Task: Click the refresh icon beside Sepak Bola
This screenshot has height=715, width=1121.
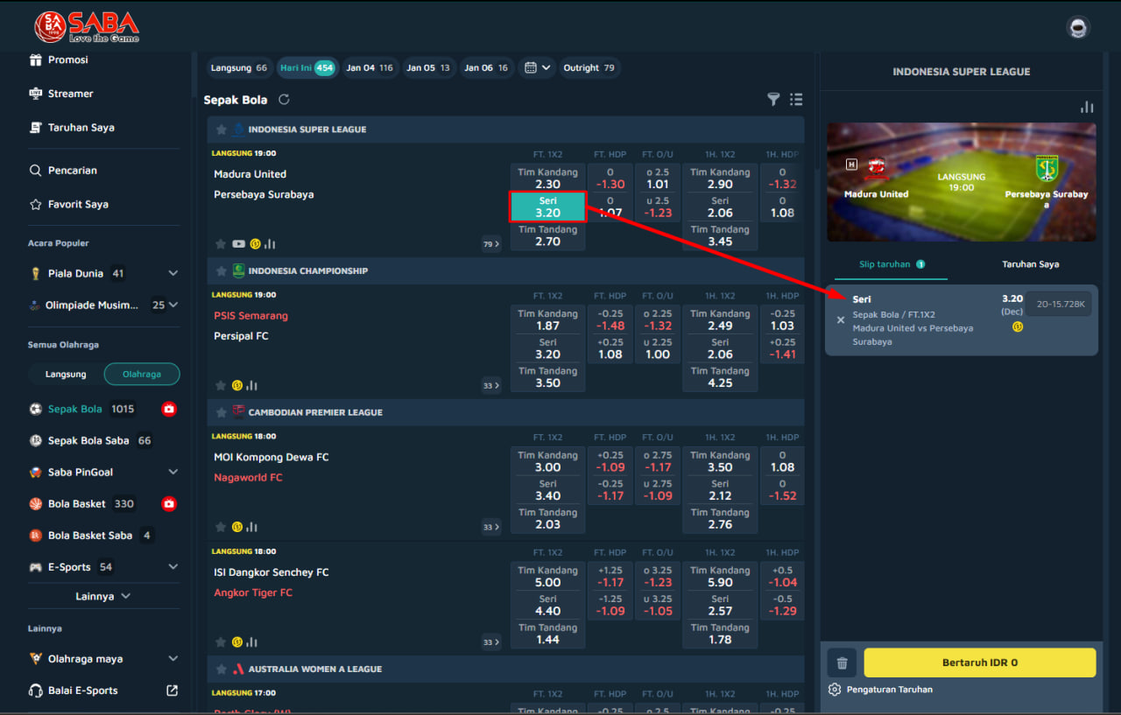Action: [x=284, y=100]
